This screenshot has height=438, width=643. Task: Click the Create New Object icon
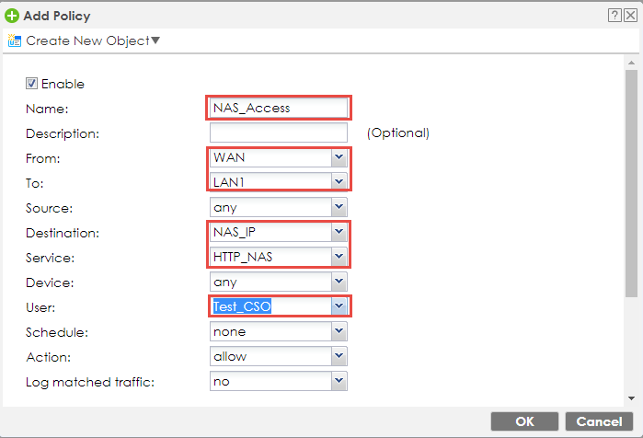(15, 40)
